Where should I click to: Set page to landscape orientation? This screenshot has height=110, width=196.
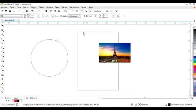(x=47, y=16)
